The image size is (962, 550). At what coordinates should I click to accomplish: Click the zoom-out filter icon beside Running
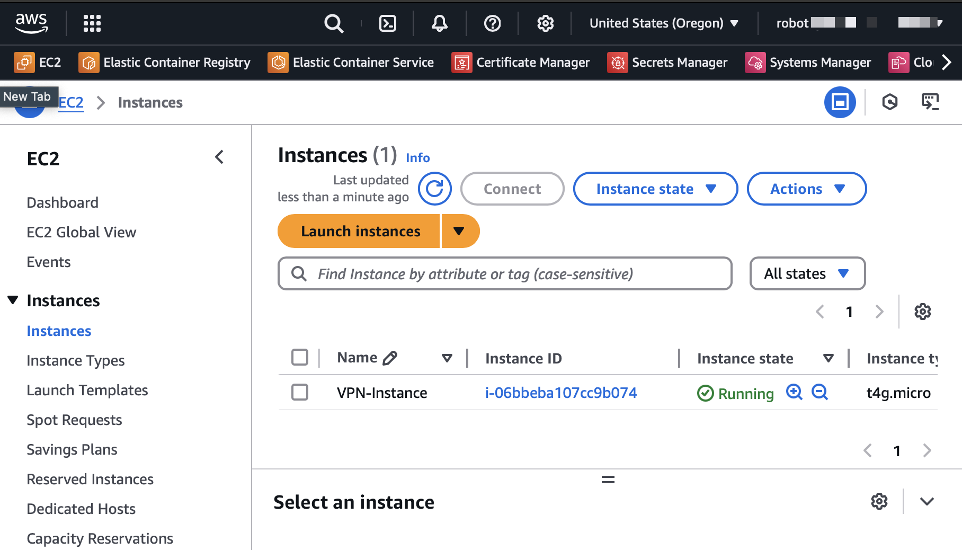click(x=820, y=392)
